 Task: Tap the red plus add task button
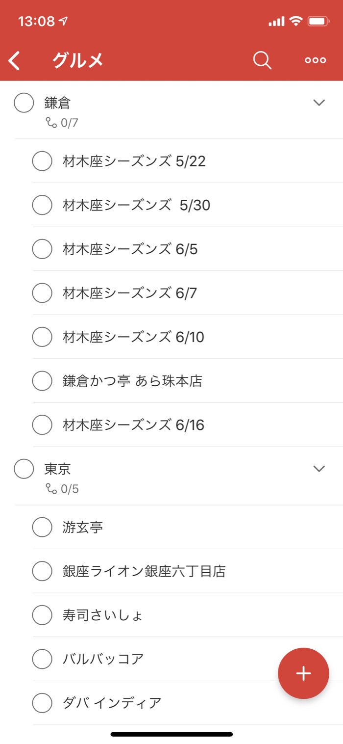303,673
